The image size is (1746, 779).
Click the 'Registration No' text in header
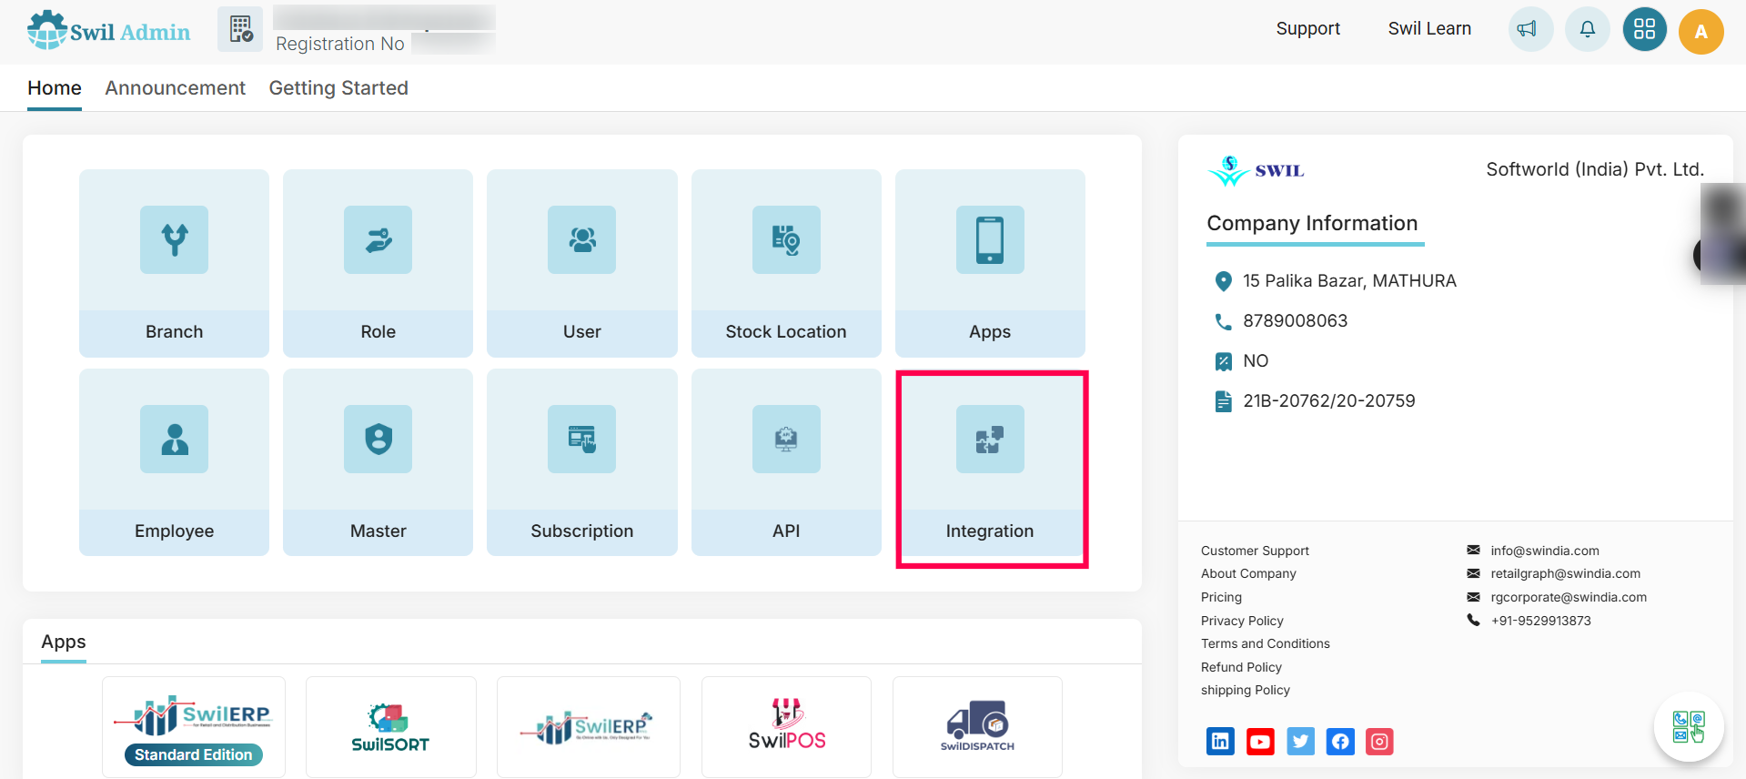coord(340,44)
